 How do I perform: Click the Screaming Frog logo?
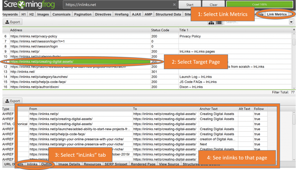point(29,5)
